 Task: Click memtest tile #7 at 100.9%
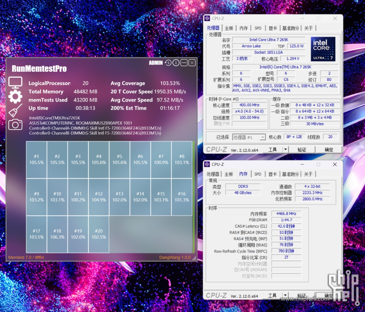(161, 160)
